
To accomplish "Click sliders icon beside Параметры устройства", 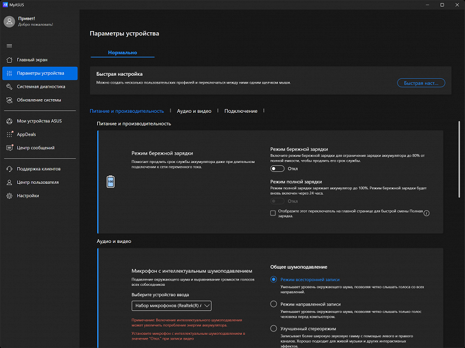I will pyautogui.click(x=10, y=73).
